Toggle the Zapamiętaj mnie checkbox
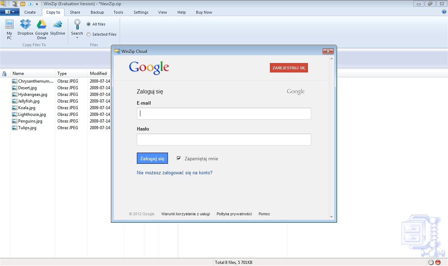The height and width of the screenshot is (266, 448). pyautogui.click(x=179, y=158)
